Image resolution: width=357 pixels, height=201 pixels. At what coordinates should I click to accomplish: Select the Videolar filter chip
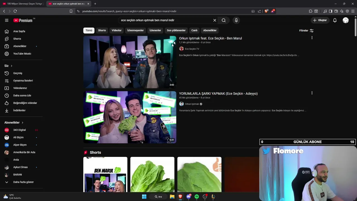(117, 30)
